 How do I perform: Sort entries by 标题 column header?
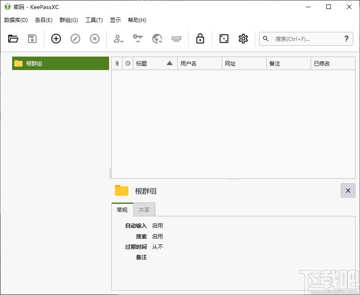pyautogui.click(x=155, y=63)
